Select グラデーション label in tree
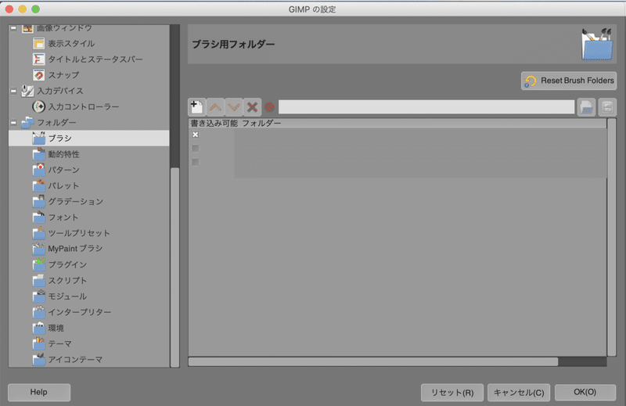The height and width of the screenshot is (406, 626). (x=75, y=202)
